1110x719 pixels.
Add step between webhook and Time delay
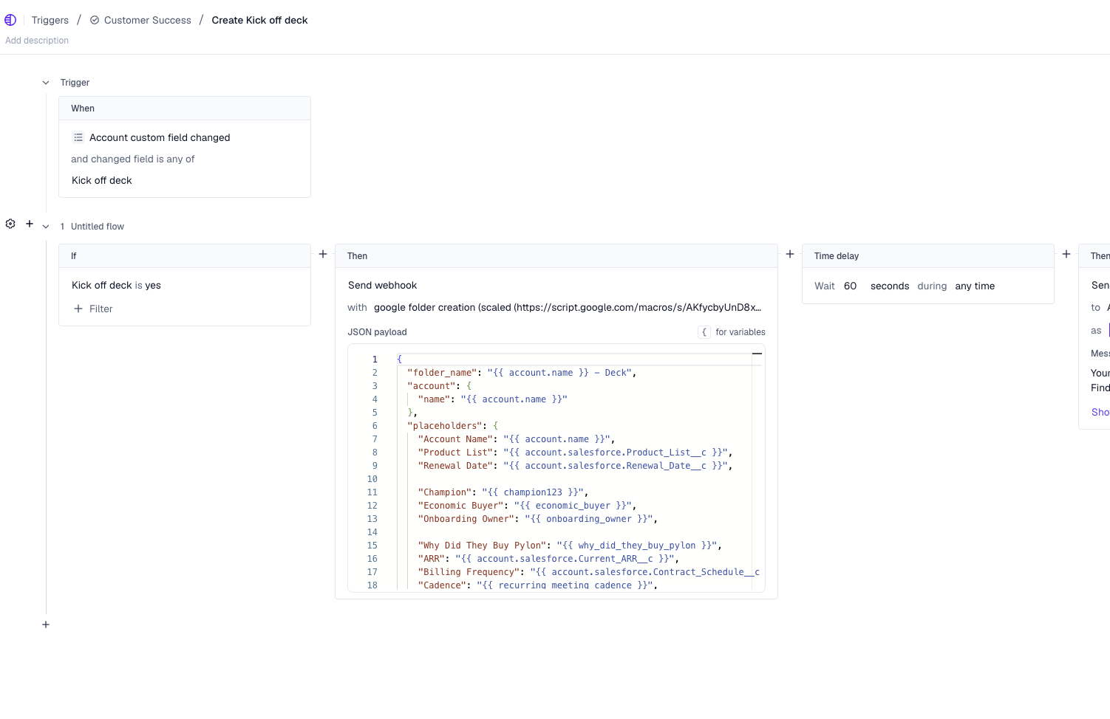pyautogui.click(x=790, y=254)
